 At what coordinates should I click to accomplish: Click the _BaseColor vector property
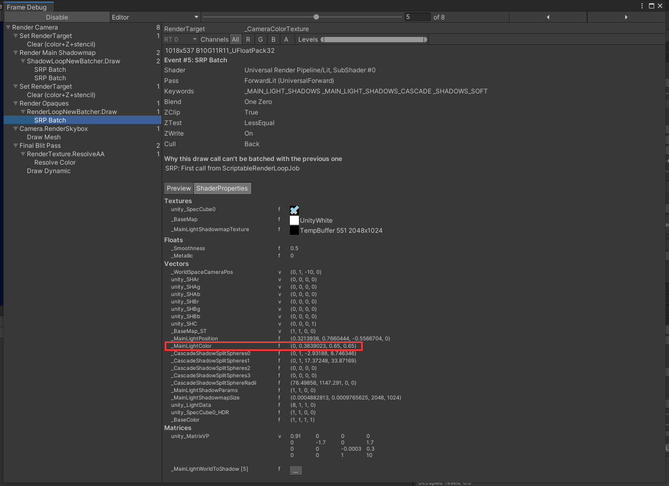click(185, 420)
